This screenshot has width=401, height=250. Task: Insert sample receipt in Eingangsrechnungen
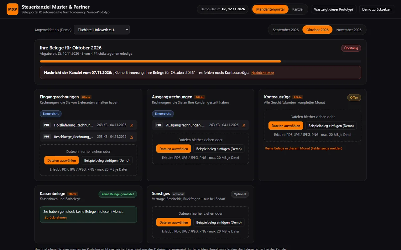click(x=107, y=160)
